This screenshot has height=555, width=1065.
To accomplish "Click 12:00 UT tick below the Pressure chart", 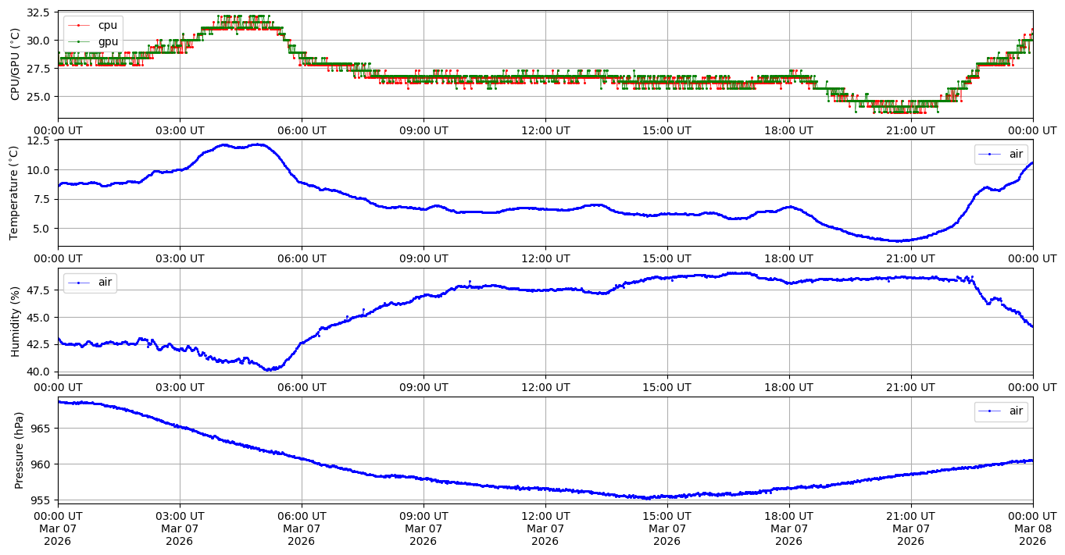I will pyautogui.click(x=545, y=515).
